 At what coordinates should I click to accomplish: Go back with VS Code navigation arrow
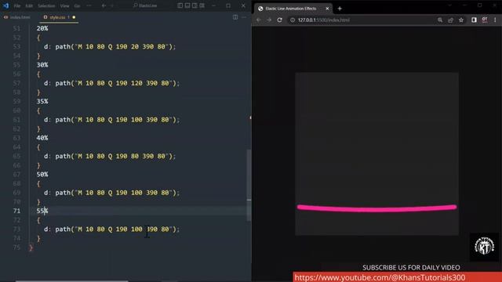[104, 5]
